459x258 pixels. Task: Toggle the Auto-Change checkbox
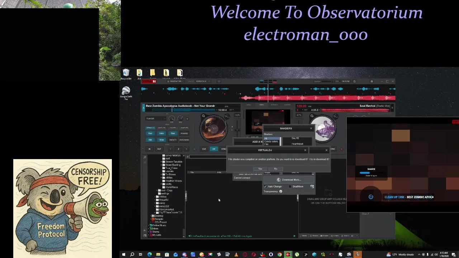click(x=265, y=186)
